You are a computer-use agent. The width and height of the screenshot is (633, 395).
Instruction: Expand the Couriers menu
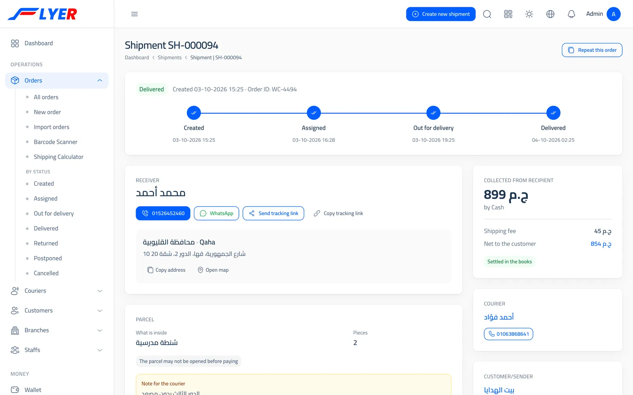click(x=57, y=291)
